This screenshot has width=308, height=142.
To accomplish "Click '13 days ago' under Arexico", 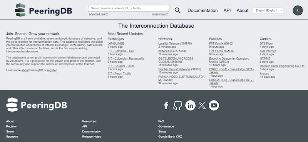I will (267, 77).
